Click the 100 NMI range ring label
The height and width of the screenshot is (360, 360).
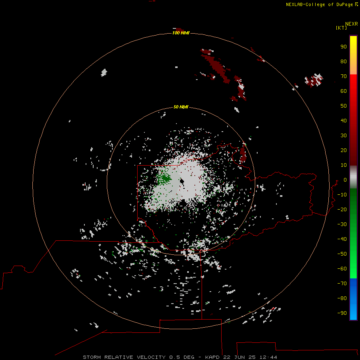click(181, 33)
